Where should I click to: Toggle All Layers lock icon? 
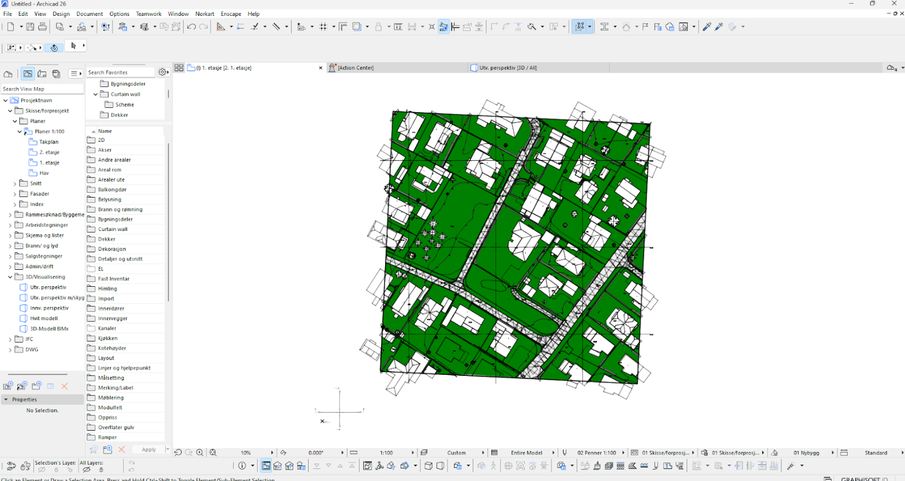pyautogui.click(x=101, y=470)
